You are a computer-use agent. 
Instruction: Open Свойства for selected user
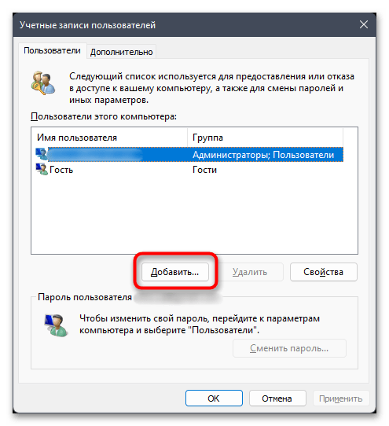click(x=323, y=272)
